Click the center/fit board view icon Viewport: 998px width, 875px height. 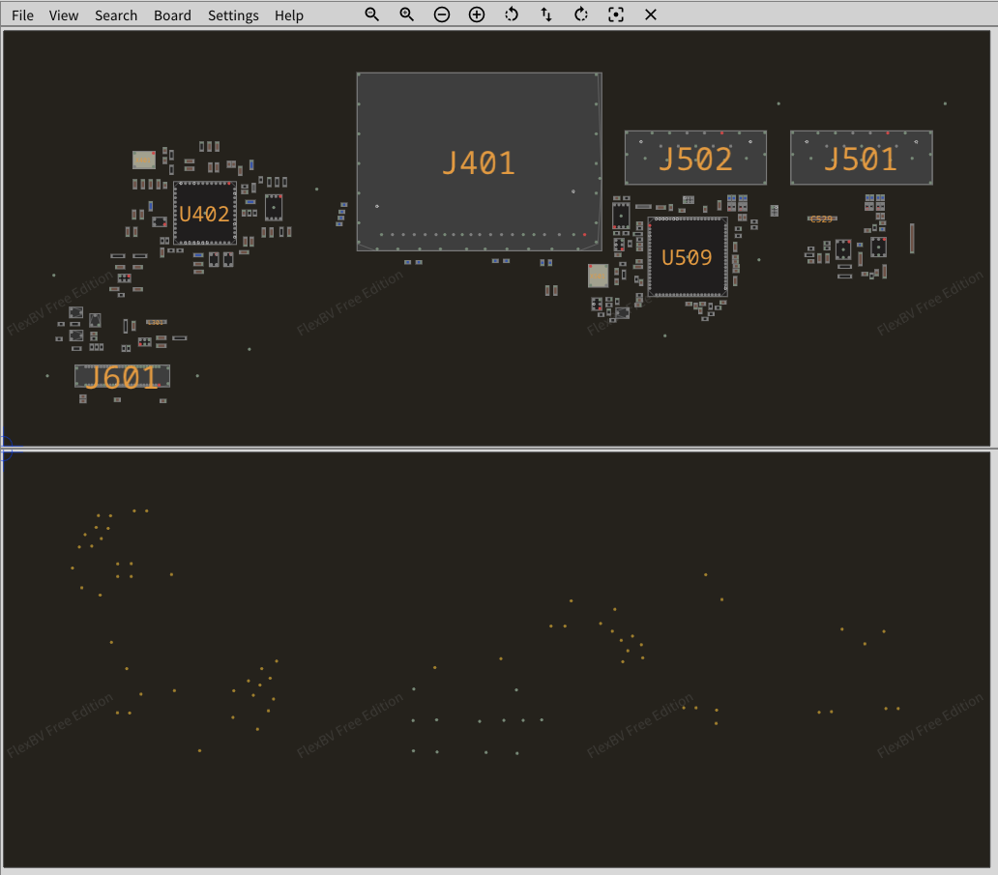point(616,15)
